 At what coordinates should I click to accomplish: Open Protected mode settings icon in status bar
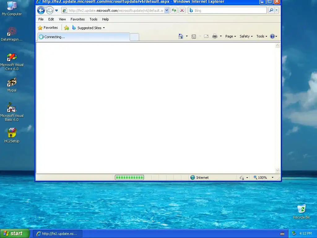(x=242, y=178)
